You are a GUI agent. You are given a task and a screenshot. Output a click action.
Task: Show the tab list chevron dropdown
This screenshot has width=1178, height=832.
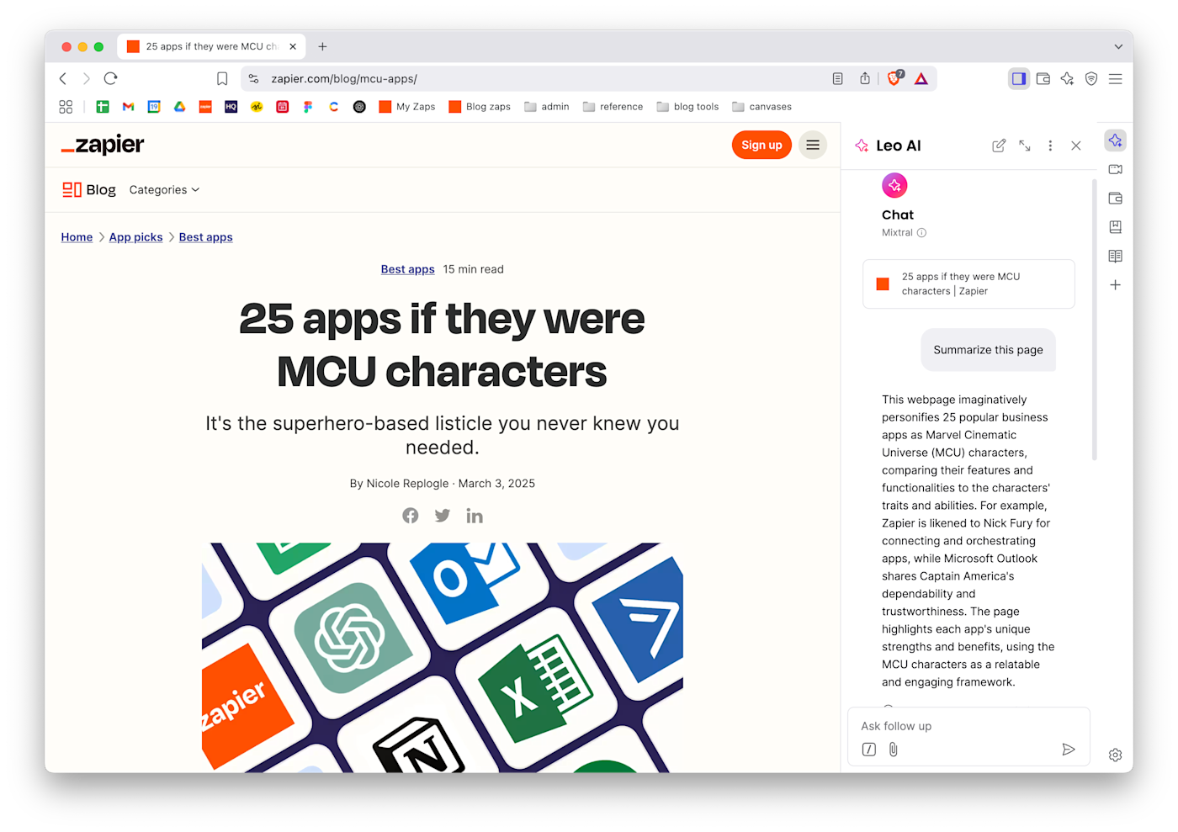pyautogui.click(x=1118, y=46)
